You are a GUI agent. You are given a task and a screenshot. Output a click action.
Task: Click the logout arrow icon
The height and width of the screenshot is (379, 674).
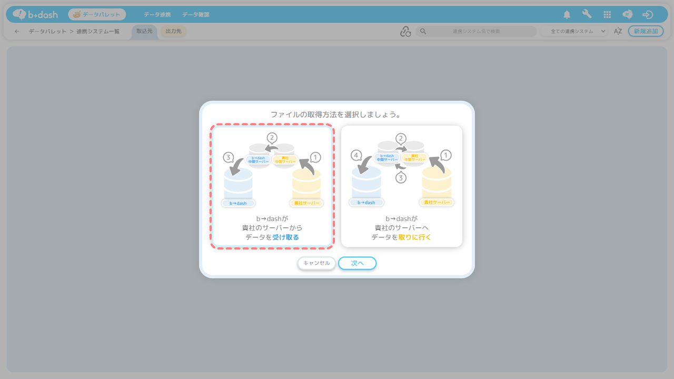pos(648,15)
